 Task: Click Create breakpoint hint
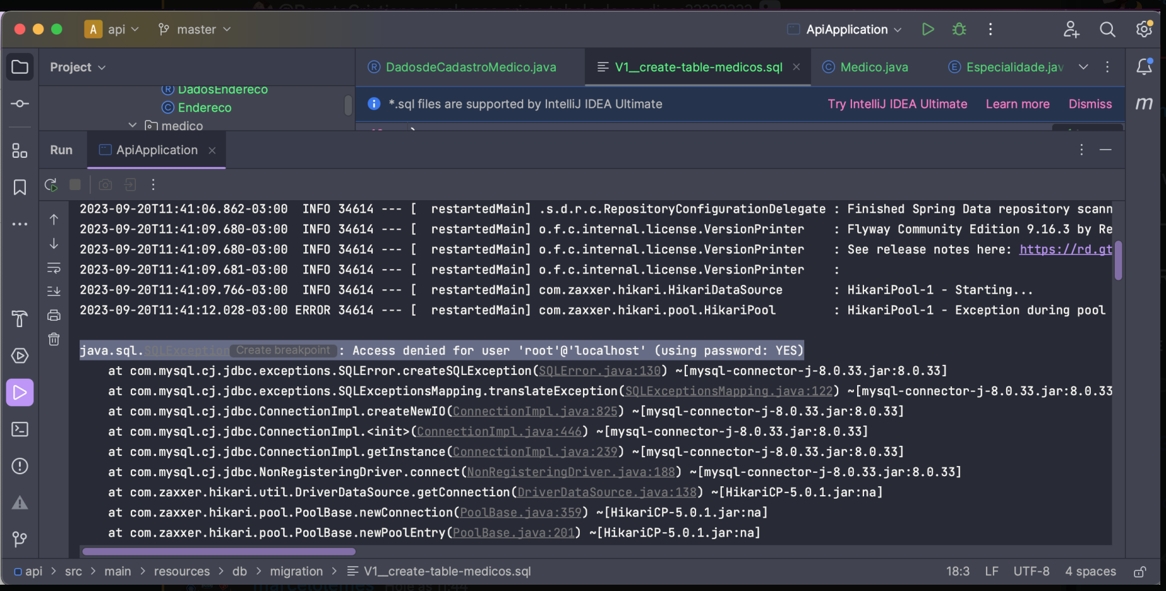[x=283, y=350]
